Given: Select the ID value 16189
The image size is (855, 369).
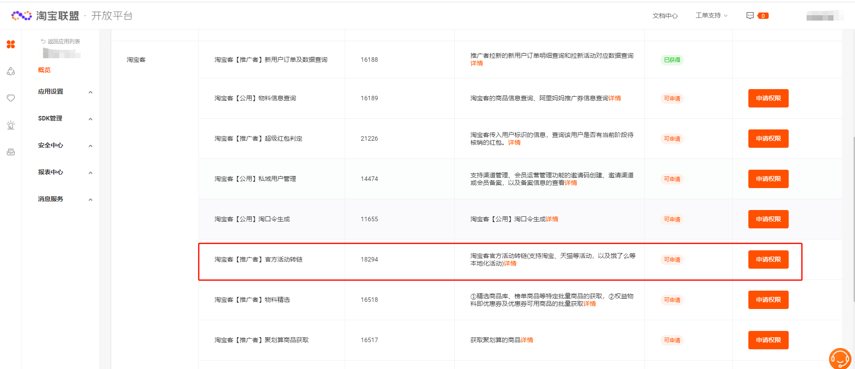Looking at the screenshot, I should point(369,98).
